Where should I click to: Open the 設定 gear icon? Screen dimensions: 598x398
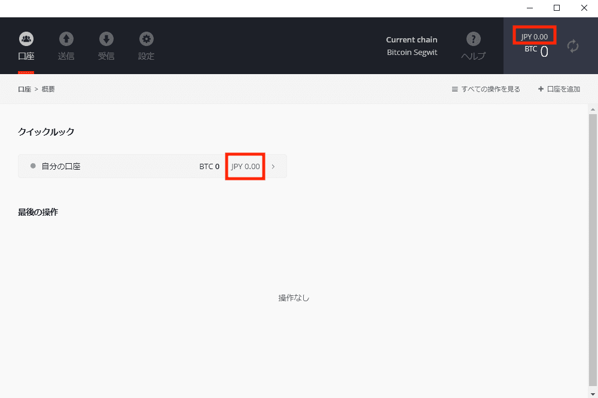pos(147,39)
